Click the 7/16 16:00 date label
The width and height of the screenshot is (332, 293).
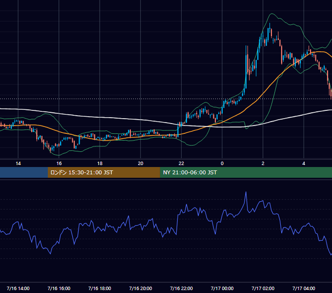(x=59, y=288)
